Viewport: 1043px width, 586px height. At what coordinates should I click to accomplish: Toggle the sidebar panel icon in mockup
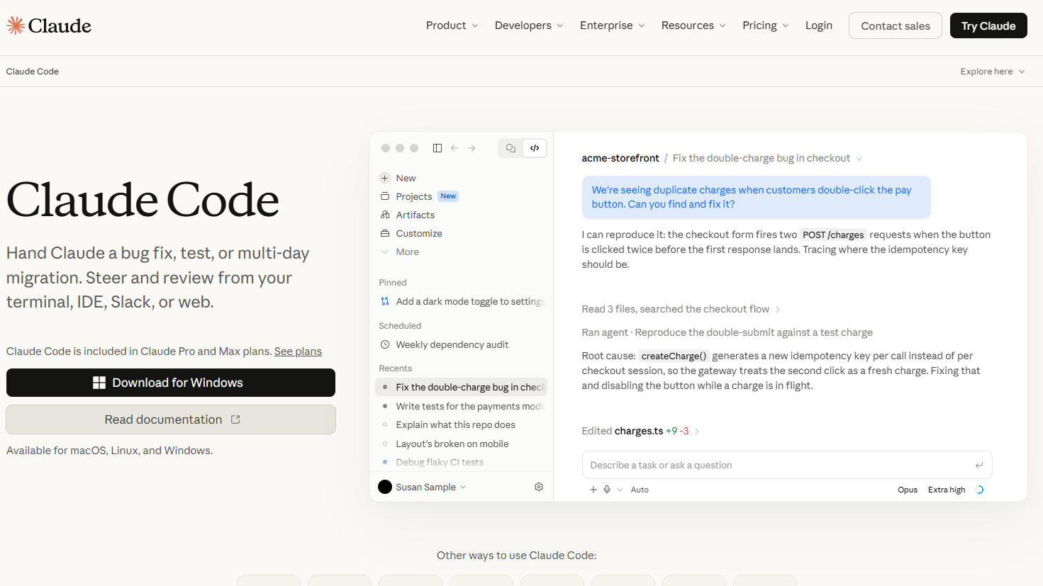437,148
